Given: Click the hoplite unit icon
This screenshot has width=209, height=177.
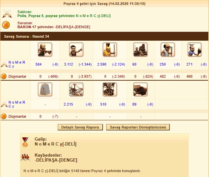Looking at the screenshot, I should point(110,50).
